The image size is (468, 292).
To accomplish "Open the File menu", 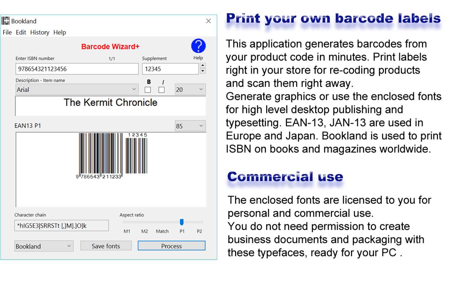I will click(7, 32).
